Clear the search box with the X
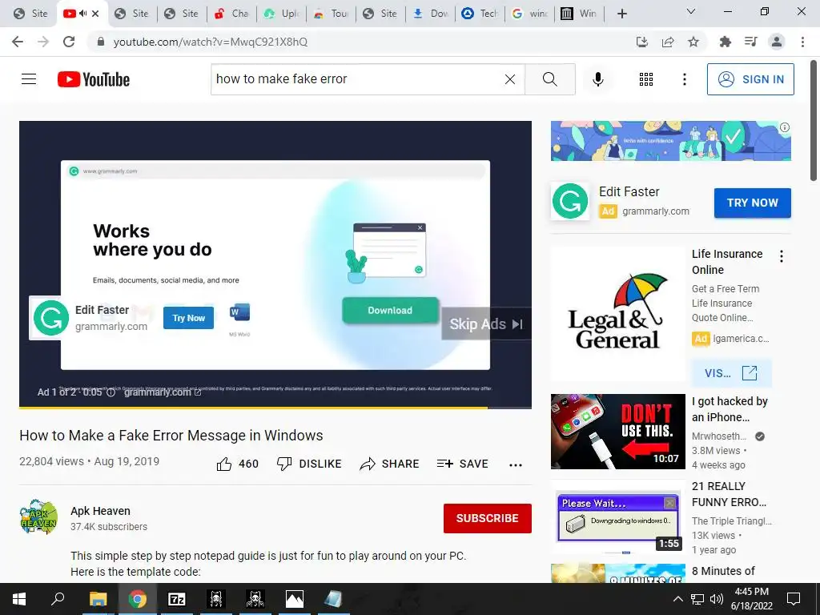The height and width of the screenshot is (615, 820). pyautogui.click(x=510, y=79)
